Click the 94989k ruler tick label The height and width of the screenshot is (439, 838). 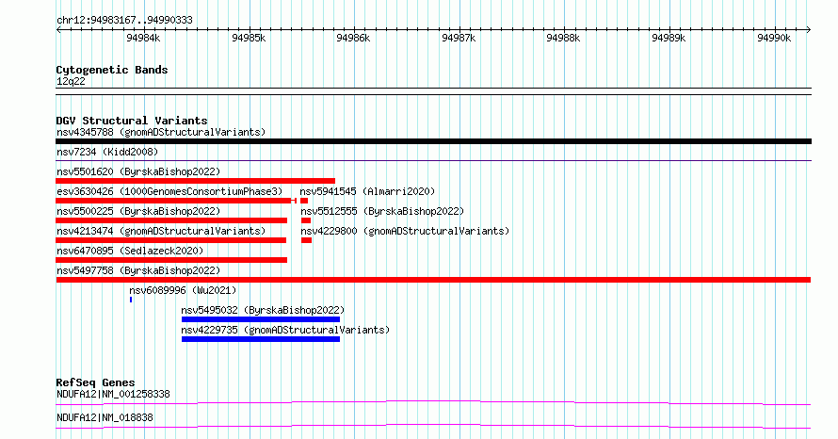(x=669, y=38)
